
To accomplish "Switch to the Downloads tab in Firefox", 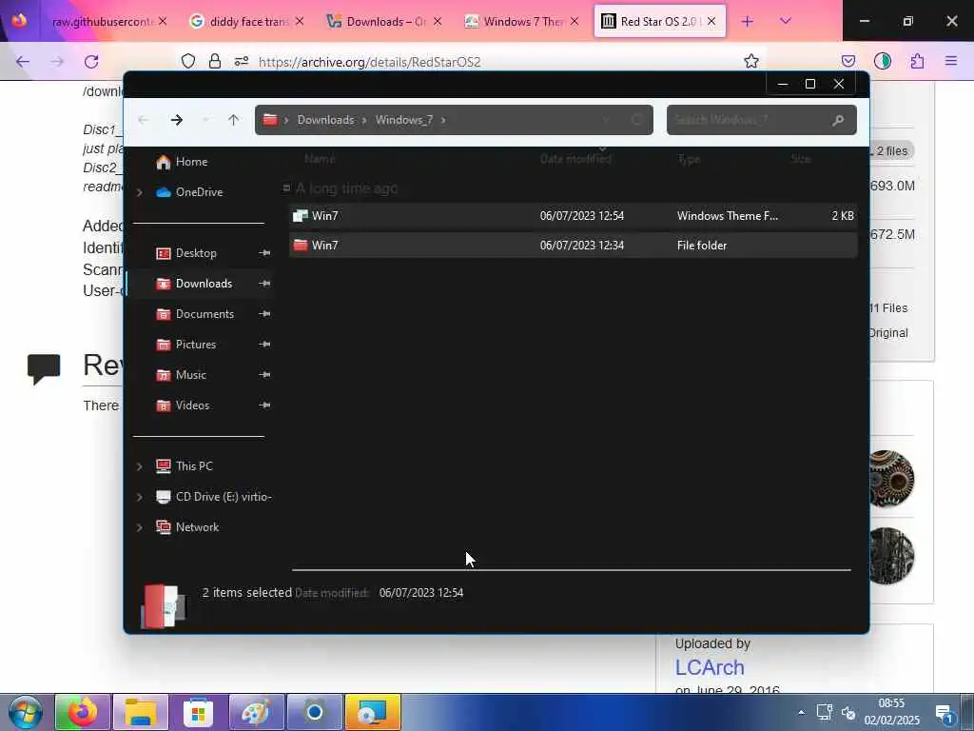I will click(x=386, y=22).
